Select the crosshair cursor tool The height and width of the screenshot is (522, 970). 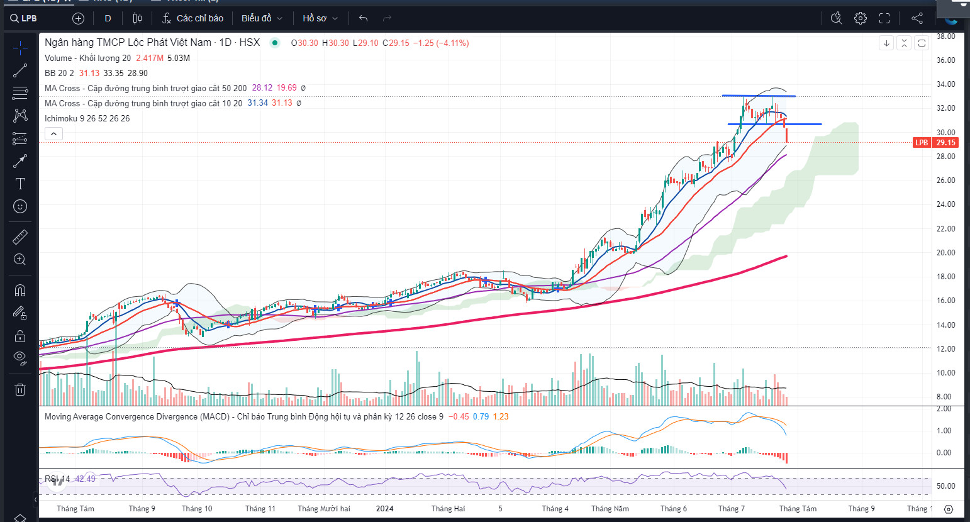(20, 48)
